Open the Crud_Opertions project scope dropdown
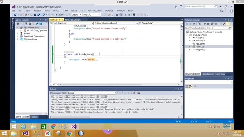The width and height of the screenshot is (244, 137). [x=71, y=23]
